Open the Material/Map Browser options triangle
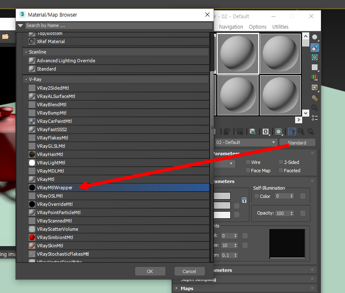345x293 pixels. 20,25
